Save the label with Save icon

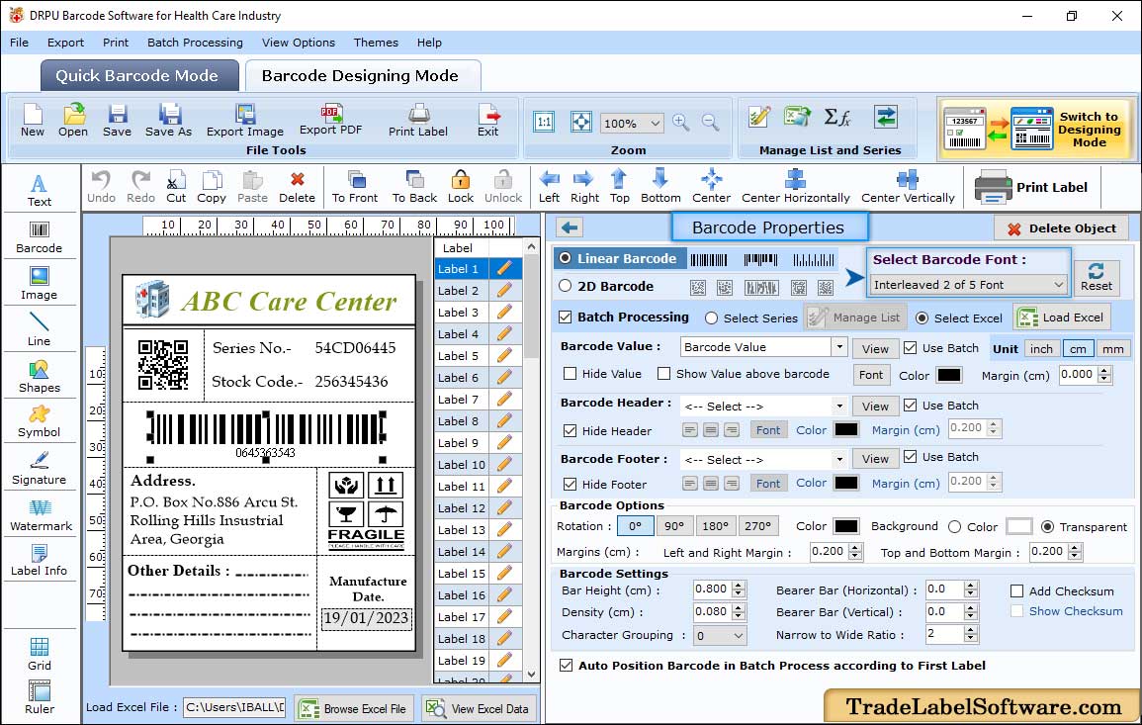(118, 121)
